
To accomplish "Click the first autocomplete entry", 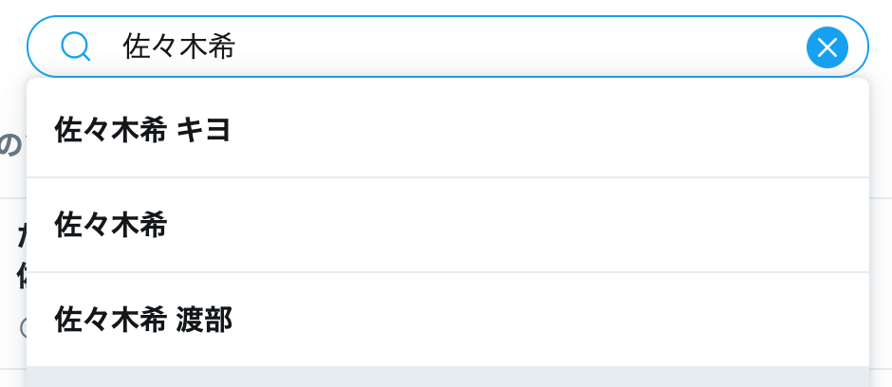I will pyautogui.click(x=446, y=130).
